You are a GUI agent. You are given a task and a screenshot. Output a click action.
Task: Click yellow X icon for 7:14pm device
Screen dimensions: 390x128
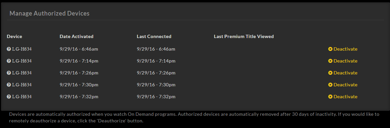[330, 61]
